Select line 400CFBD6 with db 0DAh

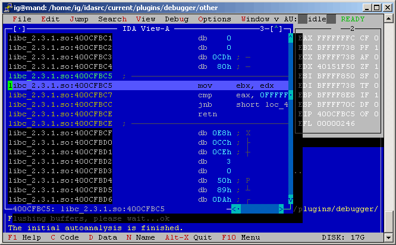[x=148, y=199]
